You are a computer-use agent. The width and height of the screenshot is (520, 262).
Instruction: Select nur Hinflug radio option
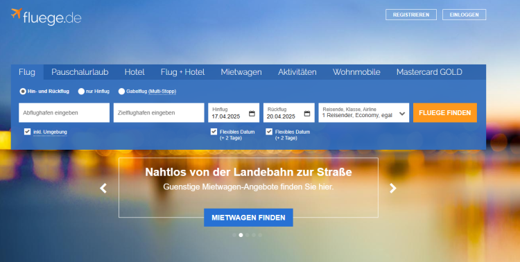pos(81,91)
